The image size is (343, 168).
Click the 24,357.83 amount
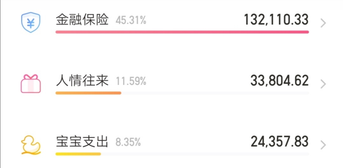pos(279,142)
